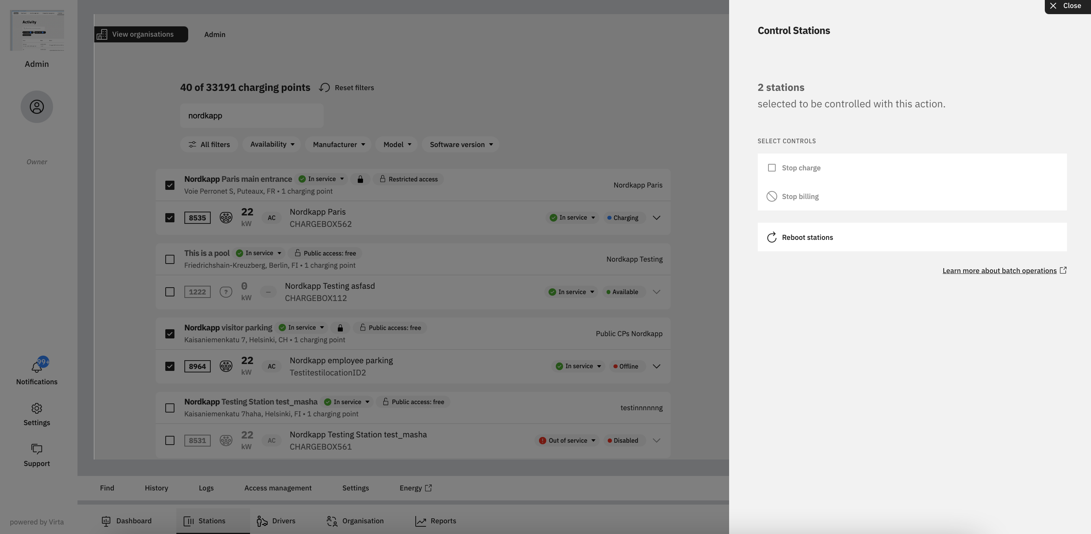Expand the CHARGEBOX562 row chevron
Screen dimensions: 1091x534
pyautogui.click(x=657, y=218)
